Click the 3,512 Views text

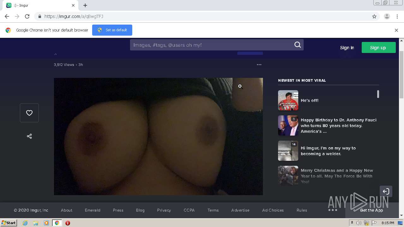(x=64, y=65)
